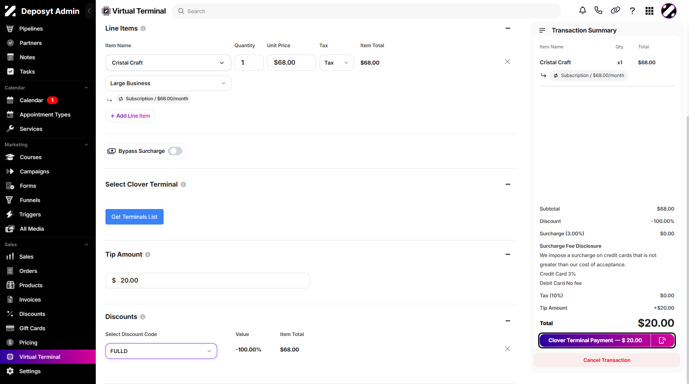
Task: Click Add Line Item button
Action: coord(130,116)
